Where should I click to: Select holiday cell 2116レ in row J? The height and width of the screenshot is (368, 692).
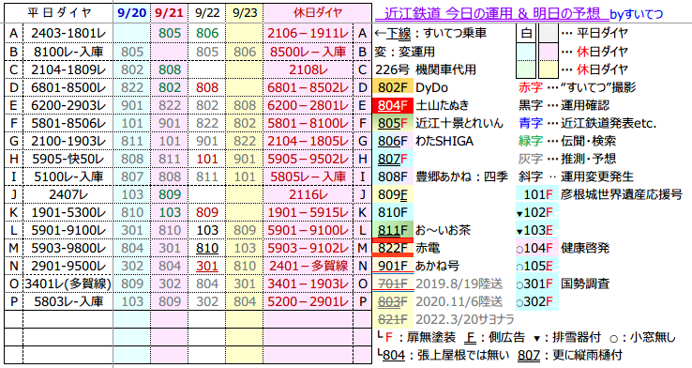pos(308,194)
